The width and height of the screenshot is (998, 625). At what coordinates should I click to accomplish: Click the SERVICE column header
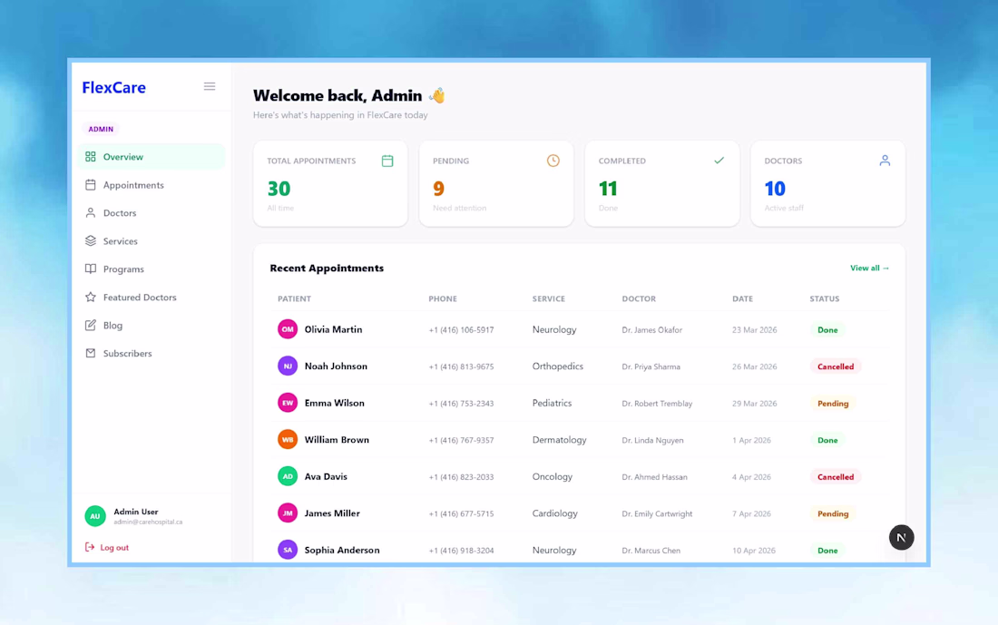549,298
